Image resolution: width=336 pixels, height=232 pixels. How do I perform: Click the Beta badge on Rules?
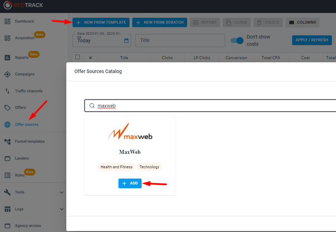click(x=29, y=172)
